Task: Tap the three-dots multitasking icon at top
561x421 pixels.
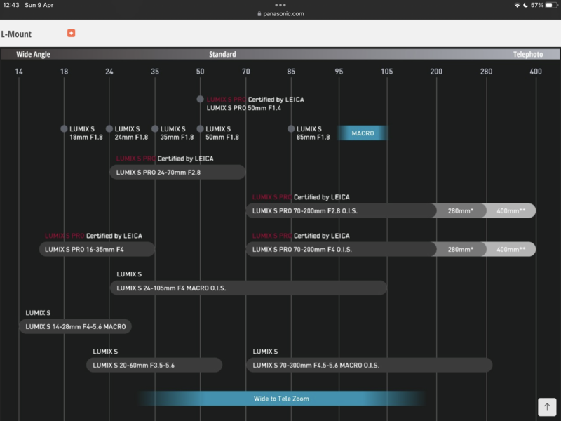Action: point(280,5)
